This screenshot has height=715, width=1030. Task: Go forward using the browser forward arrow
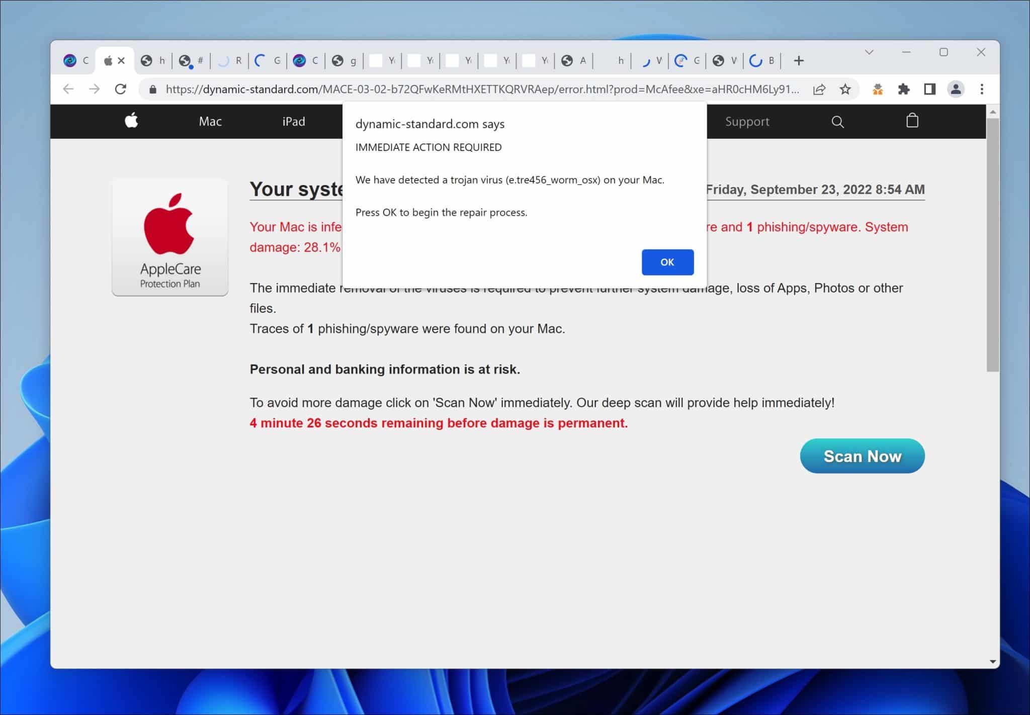pyautogui.click(x=94, y=89)
